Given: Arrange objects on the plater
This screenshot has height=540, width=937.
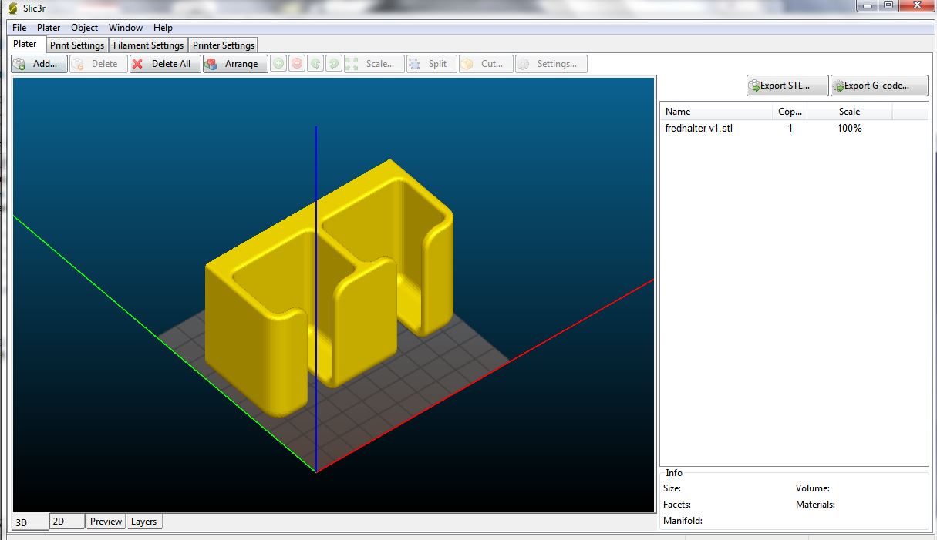Looking at the screenshot, I should click(235, 64).
